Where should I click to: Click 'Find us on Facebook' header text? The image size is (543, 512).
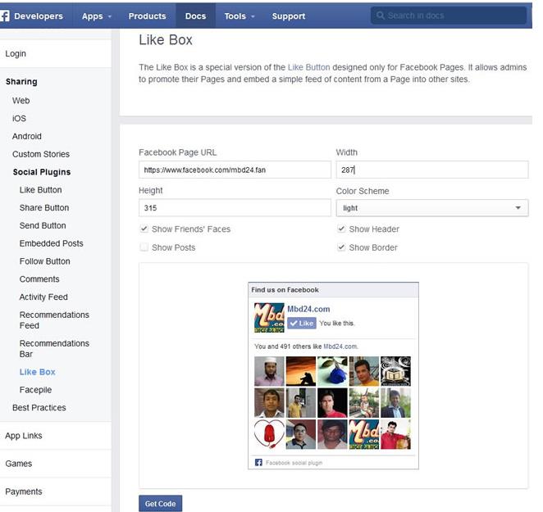(285, 290)
